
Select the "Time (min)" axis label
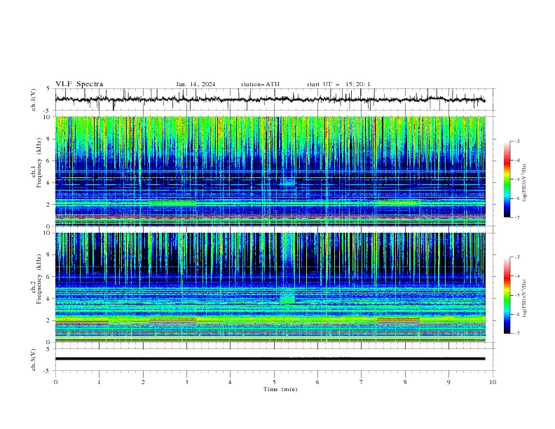point(280,389)
